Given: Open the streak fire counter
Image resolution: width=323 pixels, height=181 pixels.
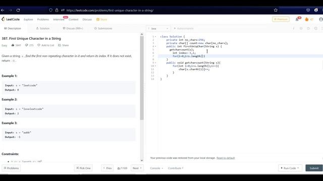Looking at the screenshot, I should point(309,19).
